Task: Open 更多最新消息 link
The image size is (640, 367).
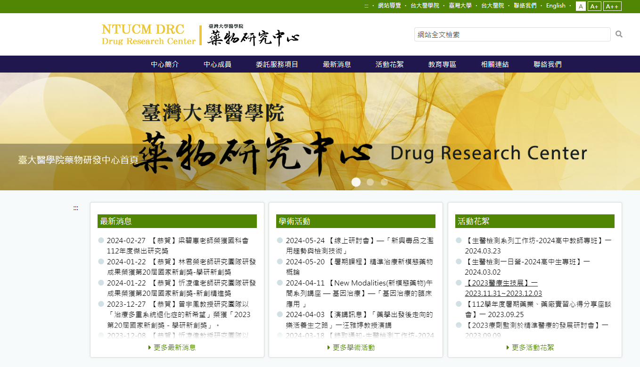Action: tap(172, 347)
